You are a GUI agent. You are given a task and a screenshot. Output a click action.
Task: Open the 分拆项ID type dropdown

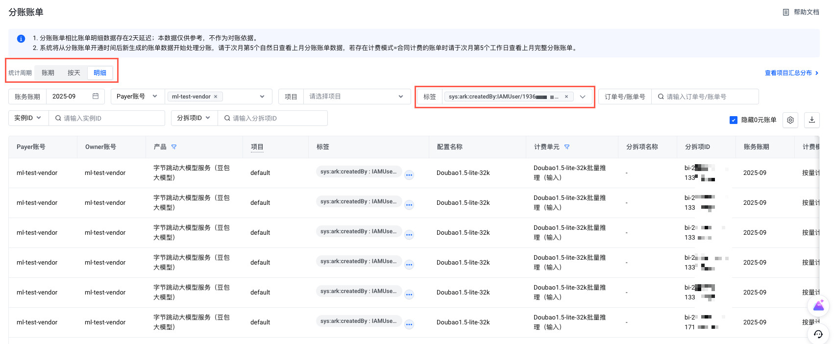[194, 118]
